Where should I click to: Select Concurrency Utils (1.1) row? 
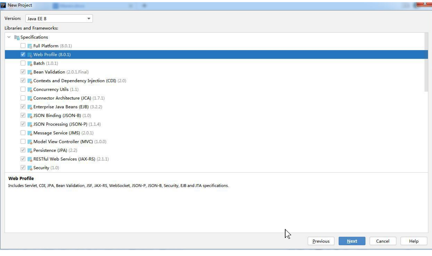coord(214,90)
